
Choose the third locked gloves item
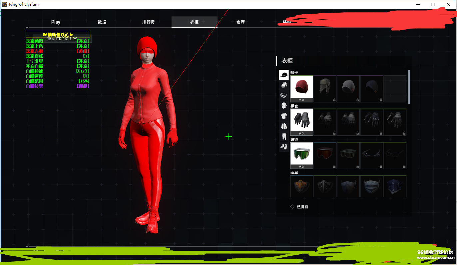tap(348, 122)
